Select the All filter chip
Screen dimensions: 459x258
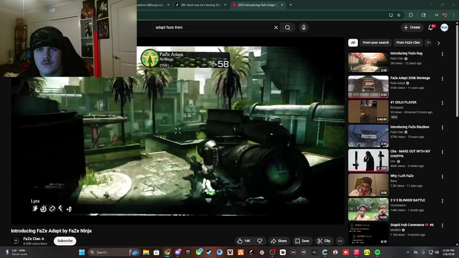pyautogui.click(x=353, y=43)
